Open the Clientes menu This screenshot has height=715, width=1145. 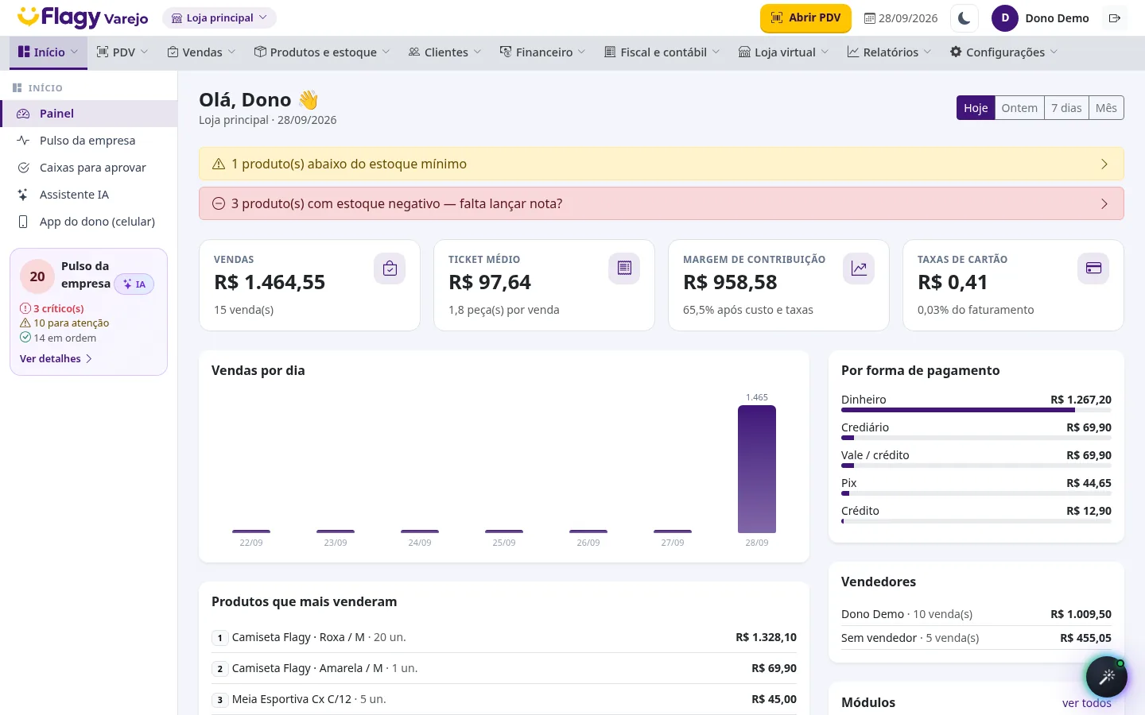445,52
